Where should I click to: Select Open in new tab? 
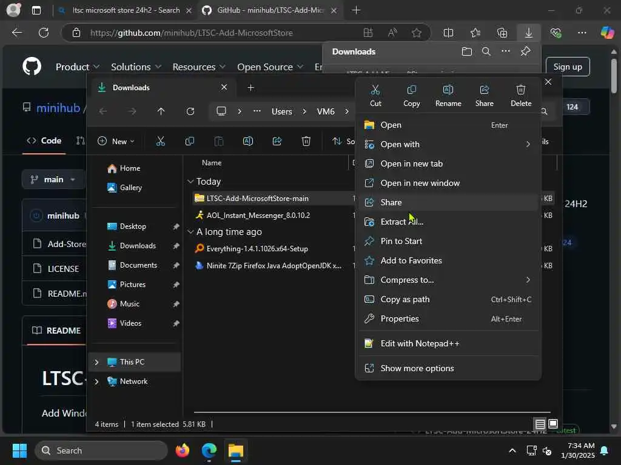pos(448,163)
